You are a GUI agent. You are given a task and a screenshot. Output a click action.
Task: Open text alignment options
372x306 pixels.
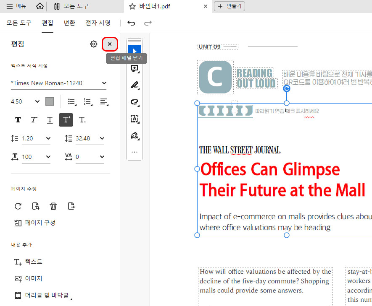pos(104,102)
